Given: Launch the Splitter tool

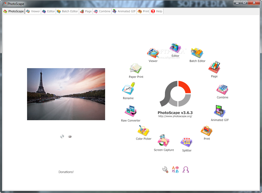Looking at the screenshot, I should 187,142.
